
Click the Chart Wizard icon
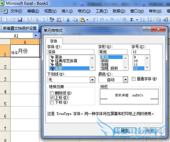tap(158, 20)
